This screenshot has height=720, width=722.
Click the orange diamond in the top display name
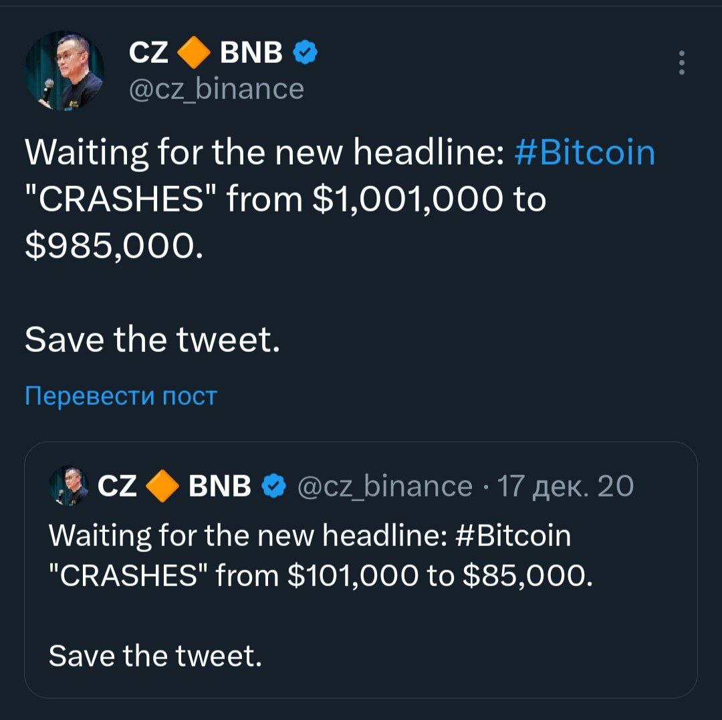click(194, 53)
